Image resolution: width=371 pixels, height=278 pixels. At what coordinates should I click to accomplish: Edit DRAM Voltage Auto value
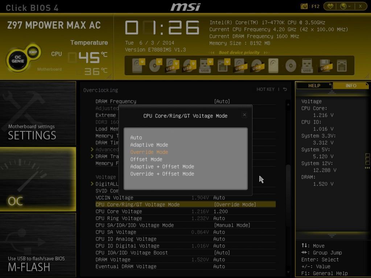tap(219, 260)
